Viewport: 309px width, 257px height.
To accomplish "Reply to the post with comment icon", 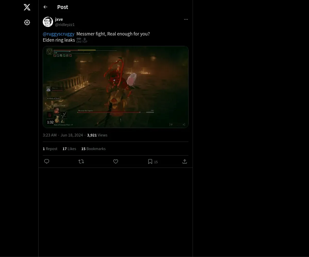I will tap(47, 161).
